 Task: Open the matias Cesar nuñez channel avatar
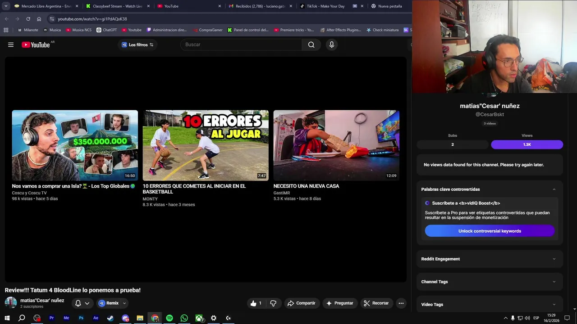11,303
